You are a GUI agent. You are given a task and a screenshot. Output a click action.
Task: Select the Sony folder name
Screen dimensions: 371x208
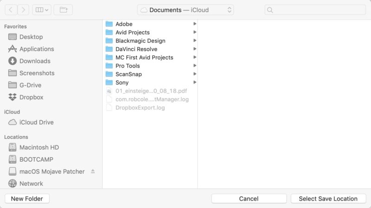pos(122,82)
